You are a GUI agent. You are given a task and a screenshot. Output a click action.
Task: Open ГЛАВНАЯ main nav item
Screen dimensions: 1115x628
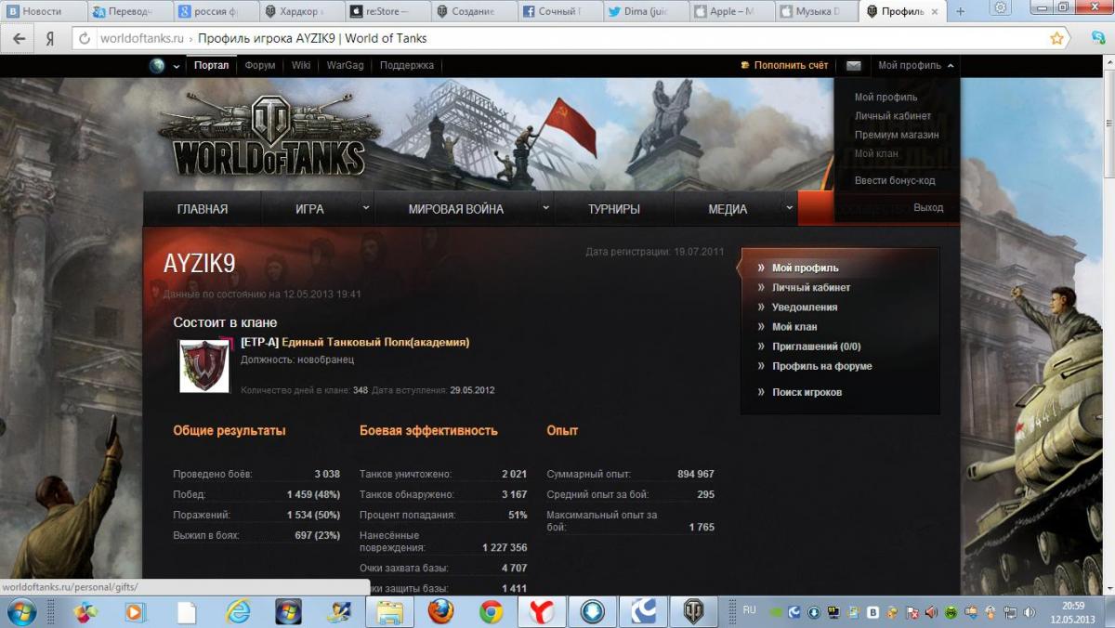(203, 209)
